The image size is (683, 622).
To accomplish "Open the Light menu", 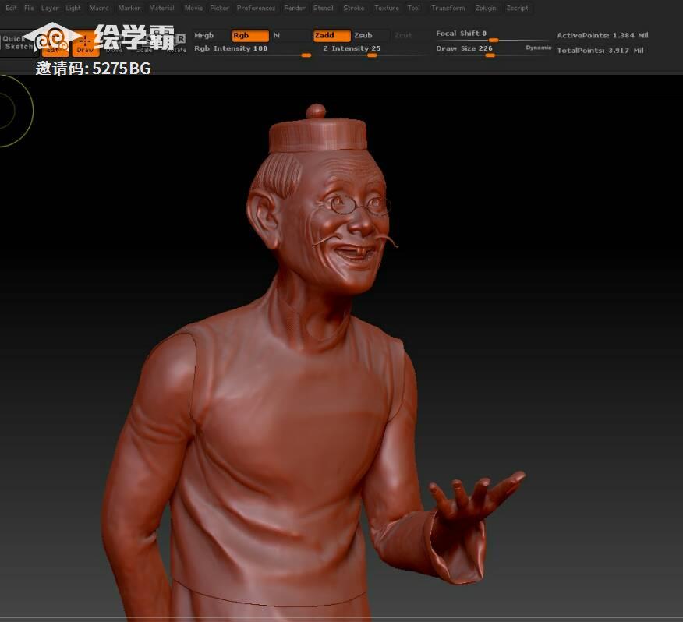I will pos(73,8).
